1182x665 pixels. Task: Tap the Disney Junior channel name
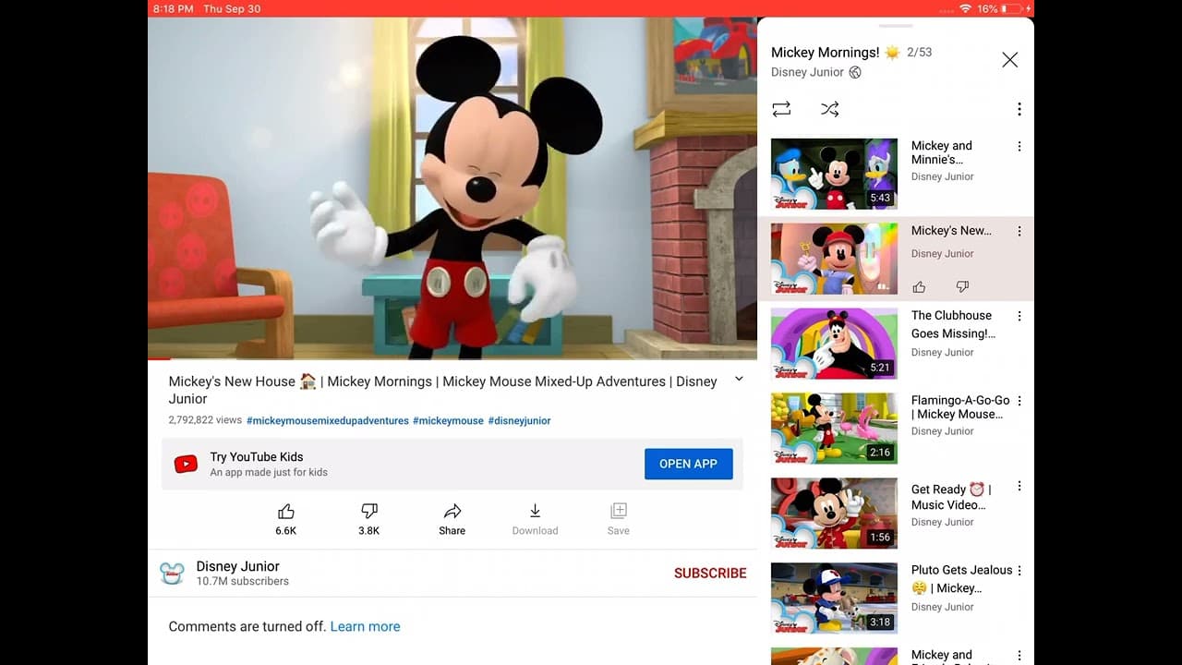(237, 566)
